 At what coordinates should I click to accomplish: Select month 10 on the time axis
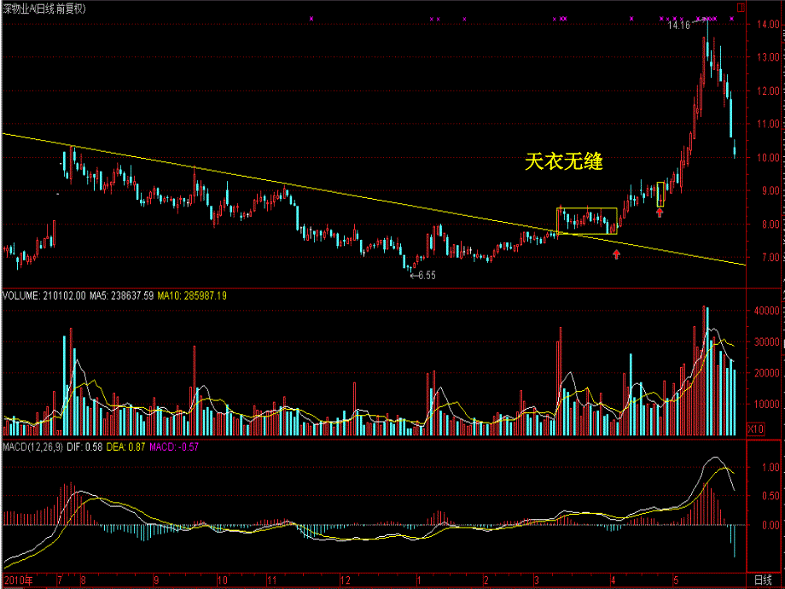223,581
